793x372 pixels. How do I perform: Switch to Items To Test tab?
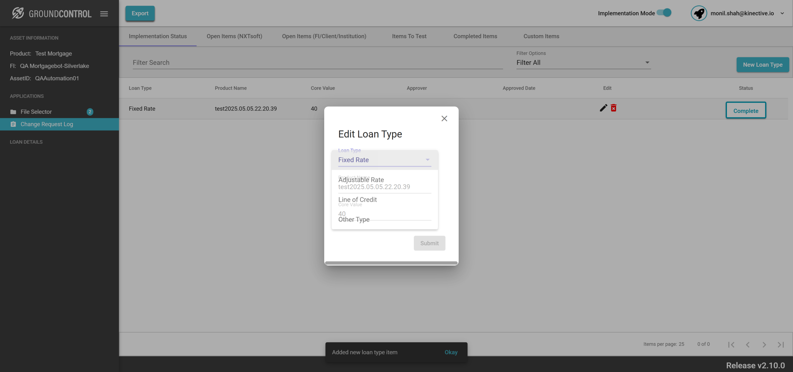click(x=409, y=36)
